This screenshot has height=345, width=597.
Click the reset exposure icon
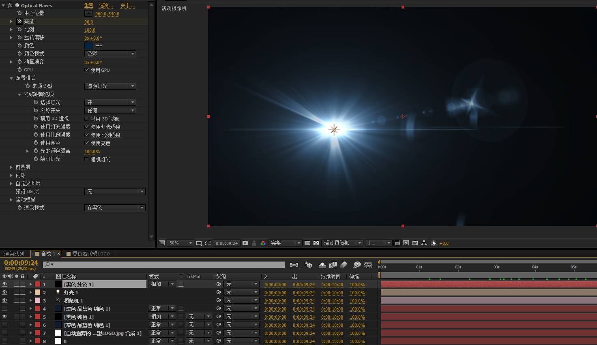click(434, 243)
